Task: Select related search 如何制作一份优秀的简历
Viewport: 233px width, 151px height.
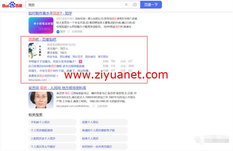Action: (104, 147)
